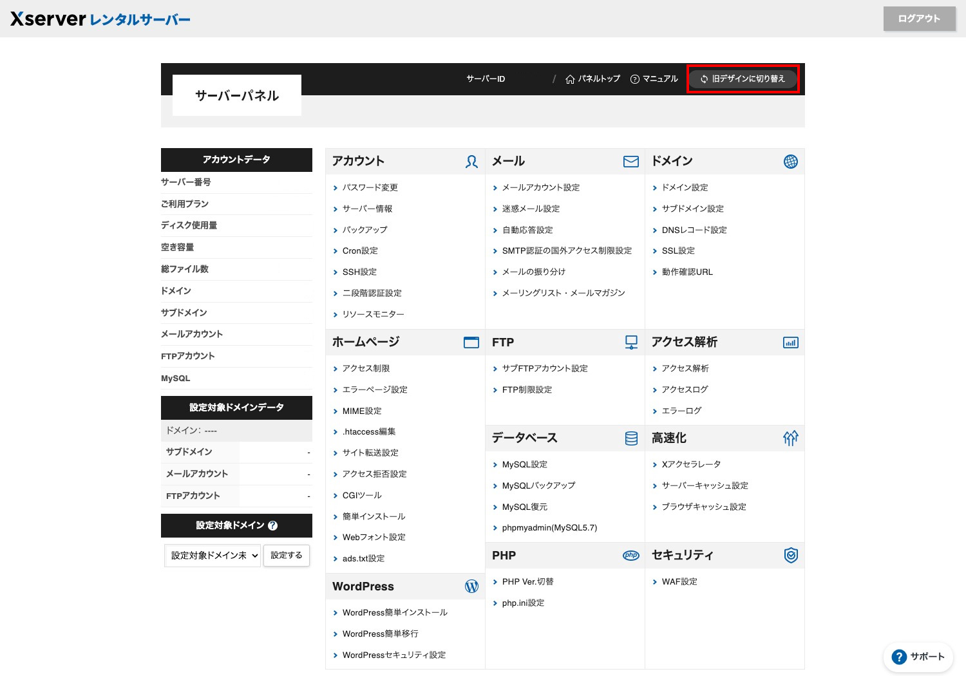Click the Domain section globe icon
Image resolution: width=966 pixels, height=676 pixels.
click(x=791, y=162)
